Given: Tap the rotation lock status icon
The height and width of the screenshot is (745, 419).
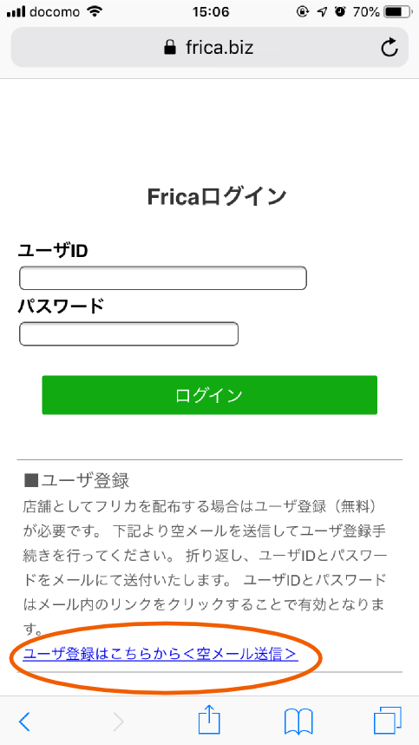Looking at the screenshot, I should [x=303, y=12].
